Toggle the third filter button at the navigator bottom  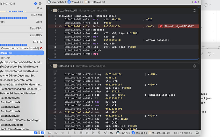(42, 133)
